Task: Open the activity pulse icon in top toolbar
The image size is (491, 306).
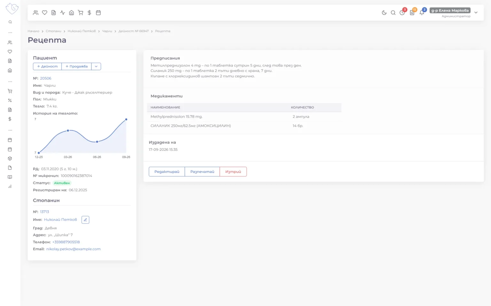Action: (63, 13)
